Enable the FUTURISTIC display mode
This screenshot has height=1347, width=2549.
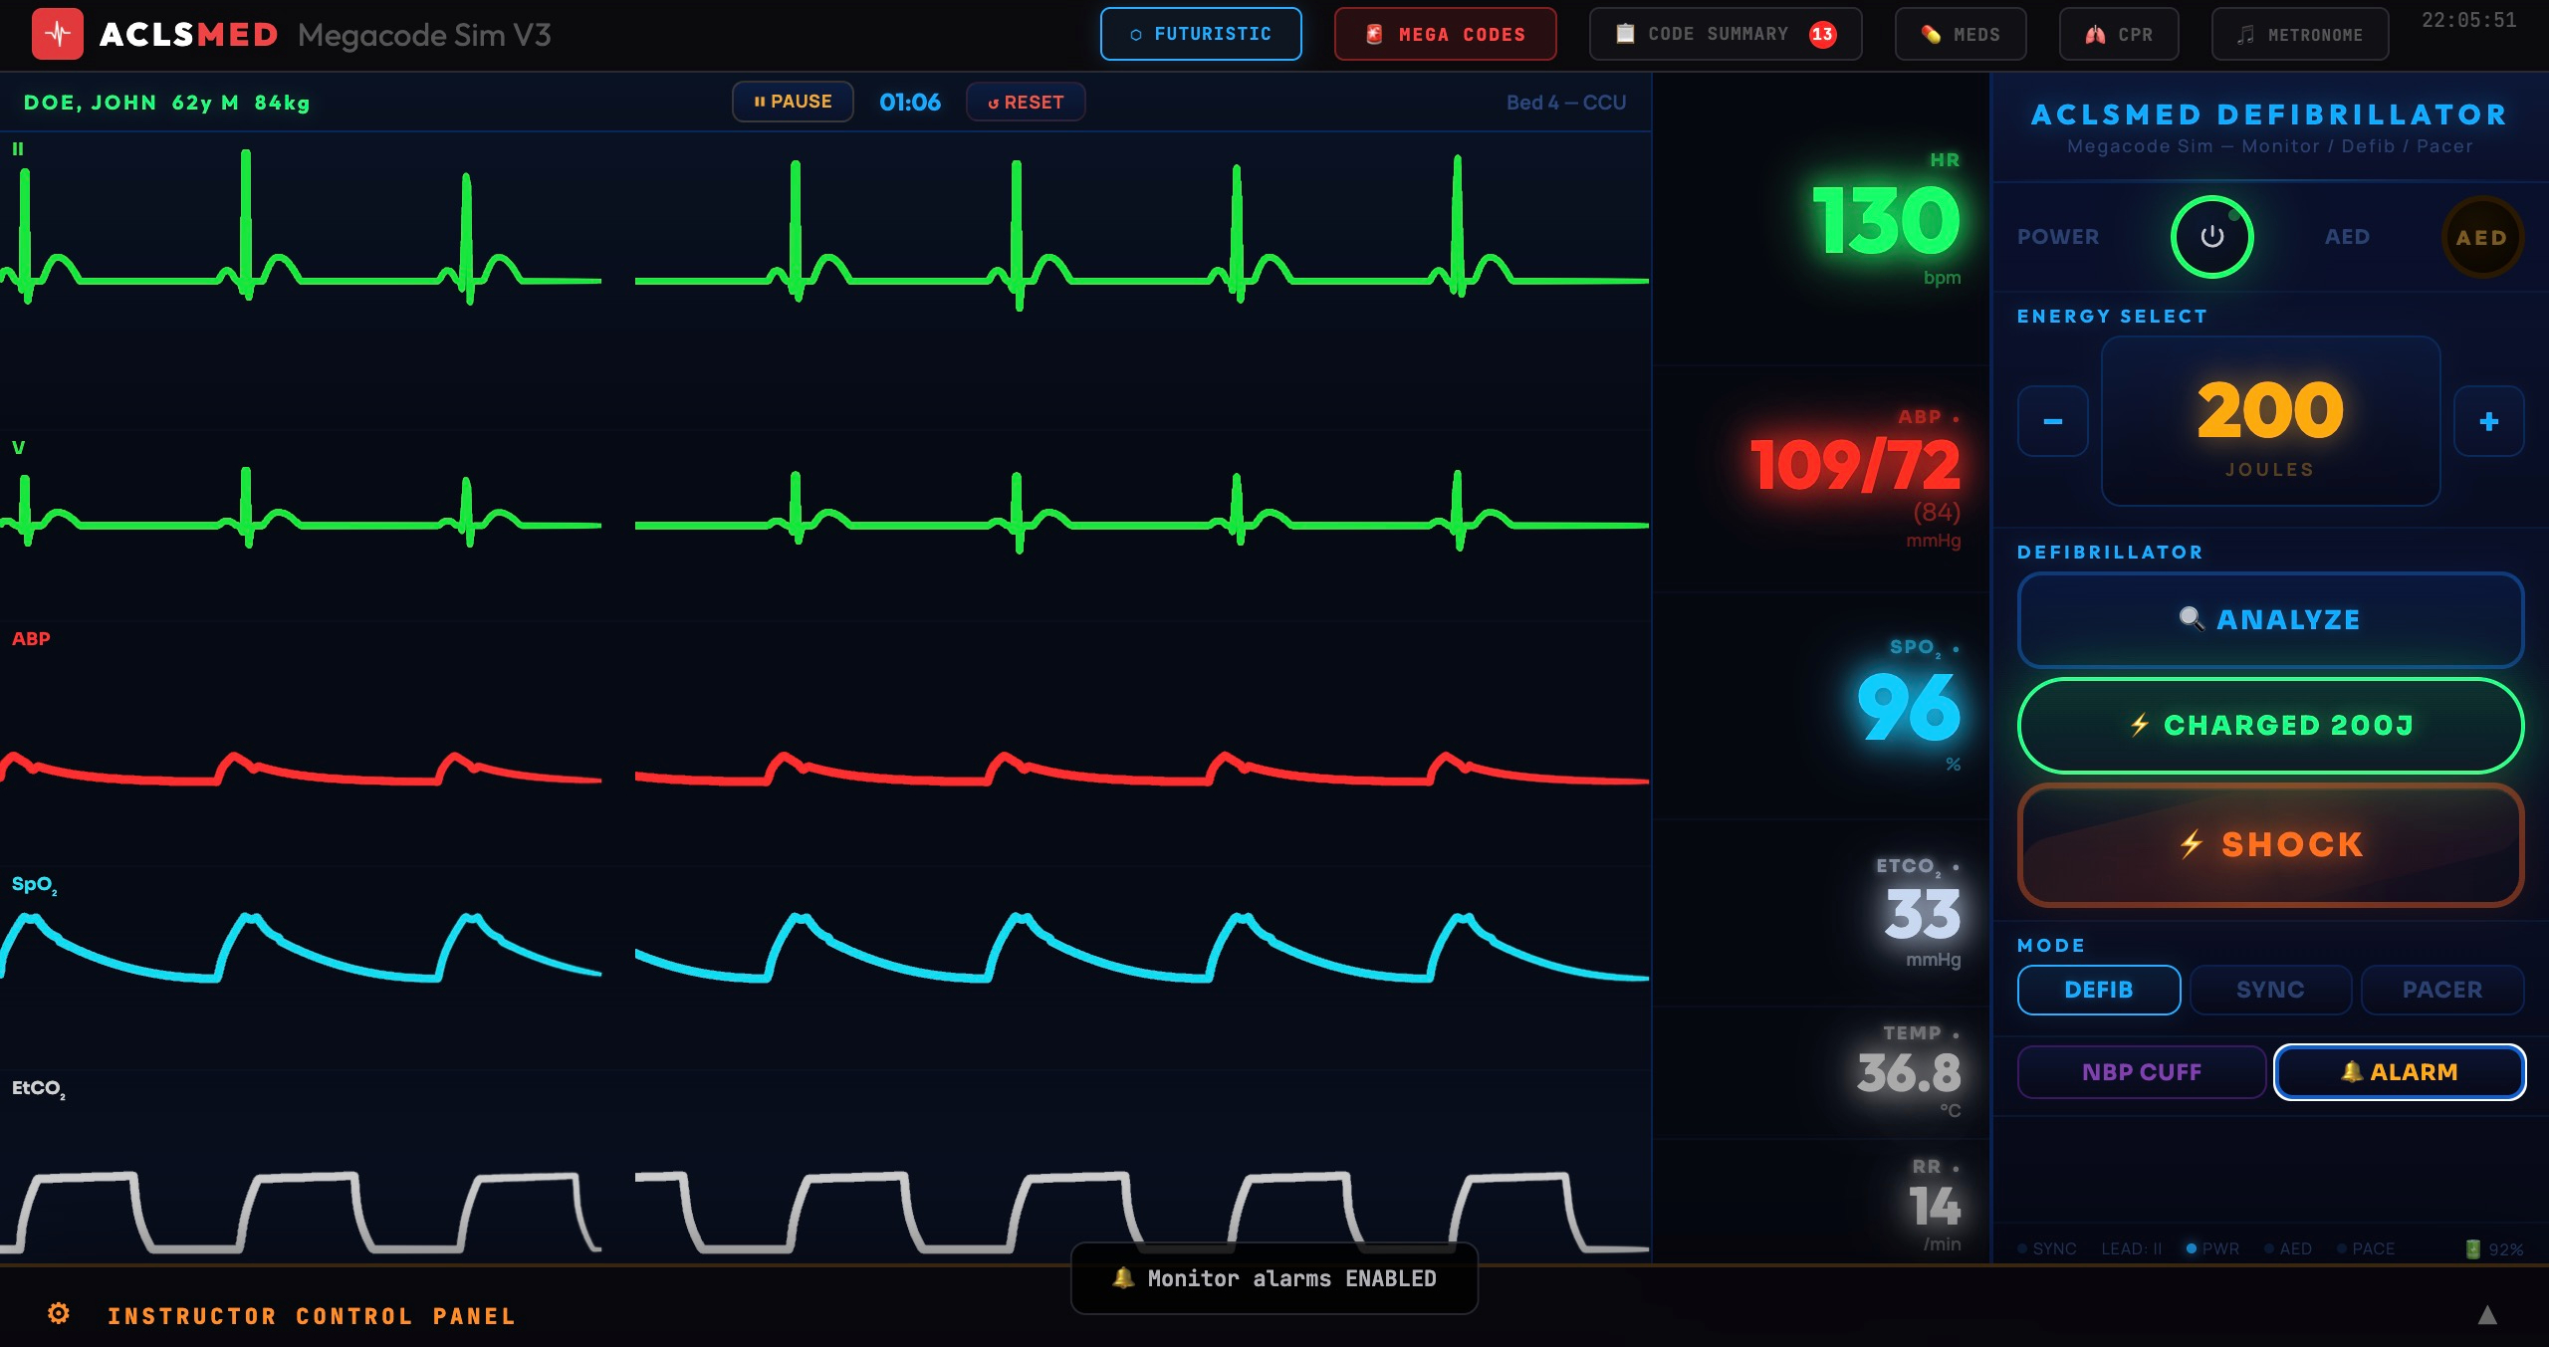(x=1200, y=33)
